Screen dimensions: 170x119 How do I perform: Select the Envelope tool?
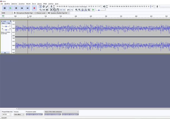44,7
